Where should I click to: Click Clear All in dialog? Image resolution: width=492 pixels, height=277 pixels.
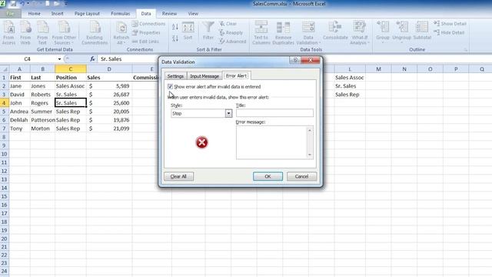pos(178,176)
